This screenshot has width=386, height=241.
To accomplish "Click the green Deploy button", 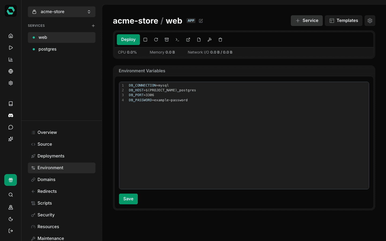I will 128,40.
